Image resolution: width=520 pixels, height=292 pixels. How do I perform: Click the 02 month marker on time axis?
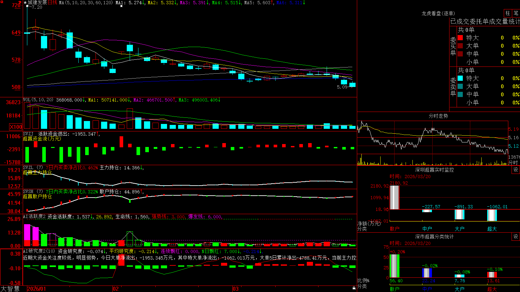tap(116, 289)
